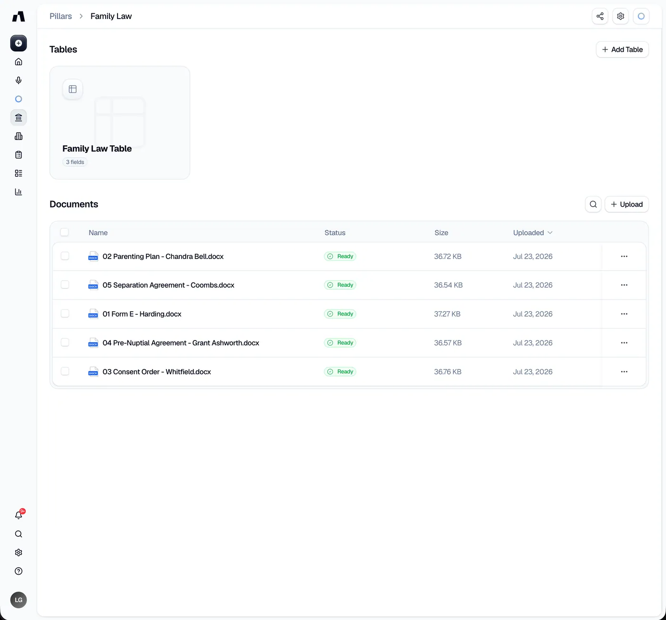666x620 pixels.
Task: Select the documents search magnifier icon
Action: [x=593, y=204]
